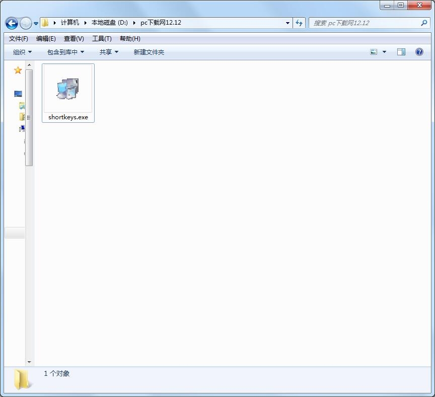This screenshot has width=435, height=397.
Task: Open the 共享 dropdown
Action: click(109, 52)
